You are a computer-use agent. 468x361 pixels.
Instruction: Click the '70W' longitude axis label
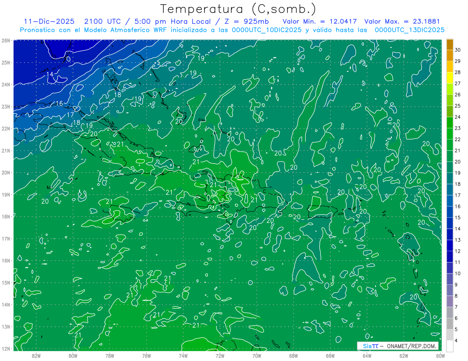[257, 355]
